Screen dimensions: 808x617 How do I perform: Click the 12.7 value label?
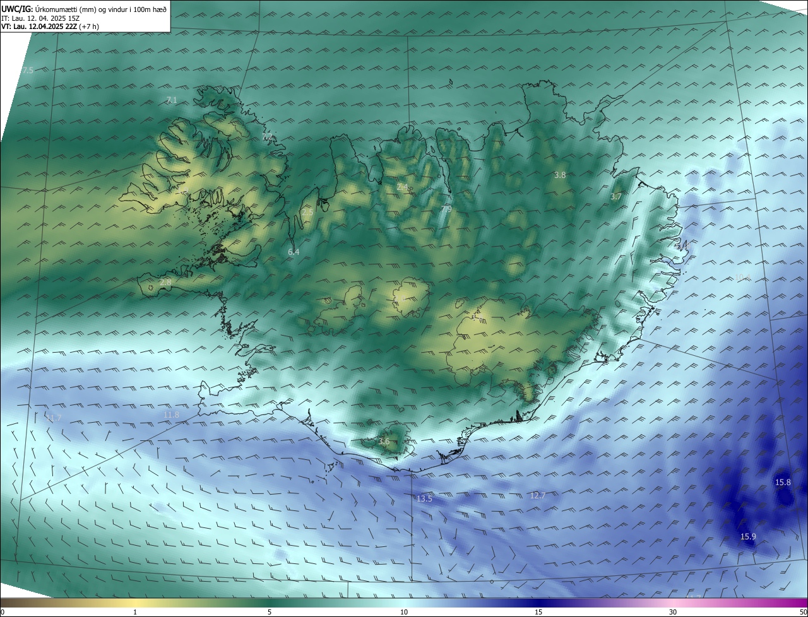coord(537,495)
